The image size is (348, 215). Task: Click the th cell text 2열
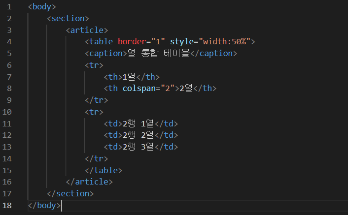(x=186, y=89)
